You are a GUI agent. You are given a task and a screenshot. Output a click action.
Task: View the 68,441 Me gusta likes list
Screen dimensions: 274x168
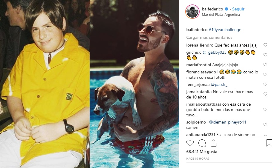202,152
